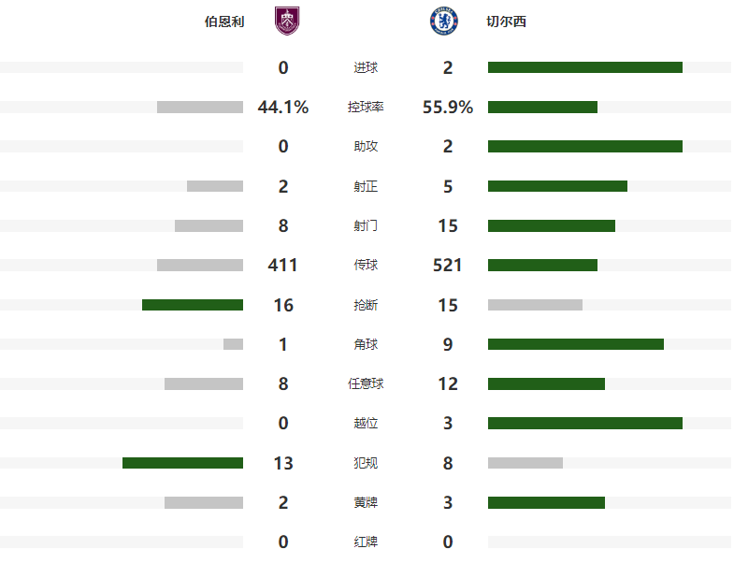This screenshot has width=734, height=578.
Task: Click the 黄牌 stat label
Action: 366,502
